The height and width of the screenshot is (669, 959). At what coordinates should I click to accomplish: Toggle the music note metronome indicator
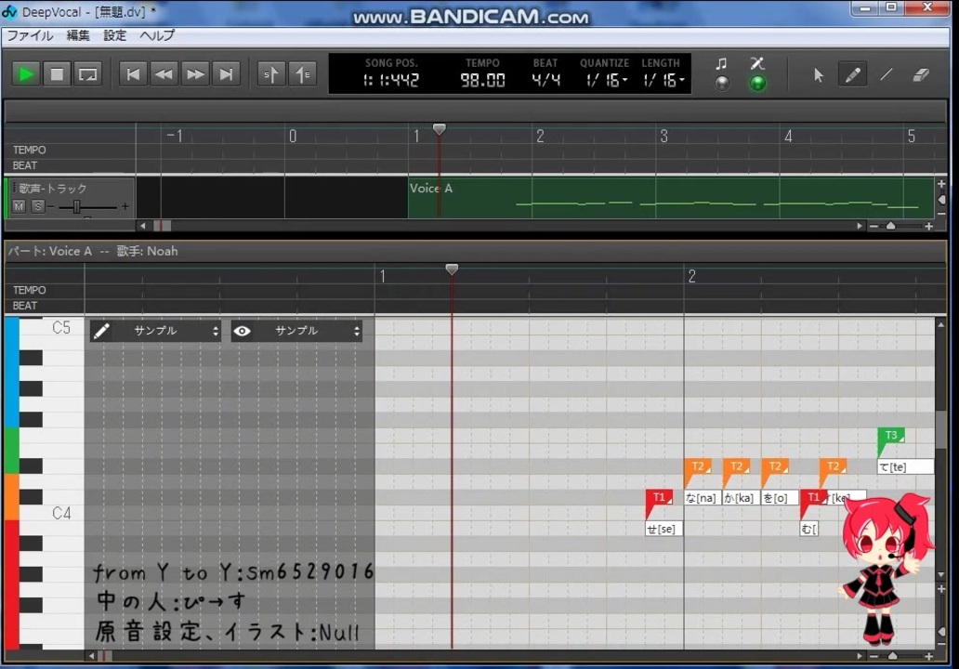[722, 83]
